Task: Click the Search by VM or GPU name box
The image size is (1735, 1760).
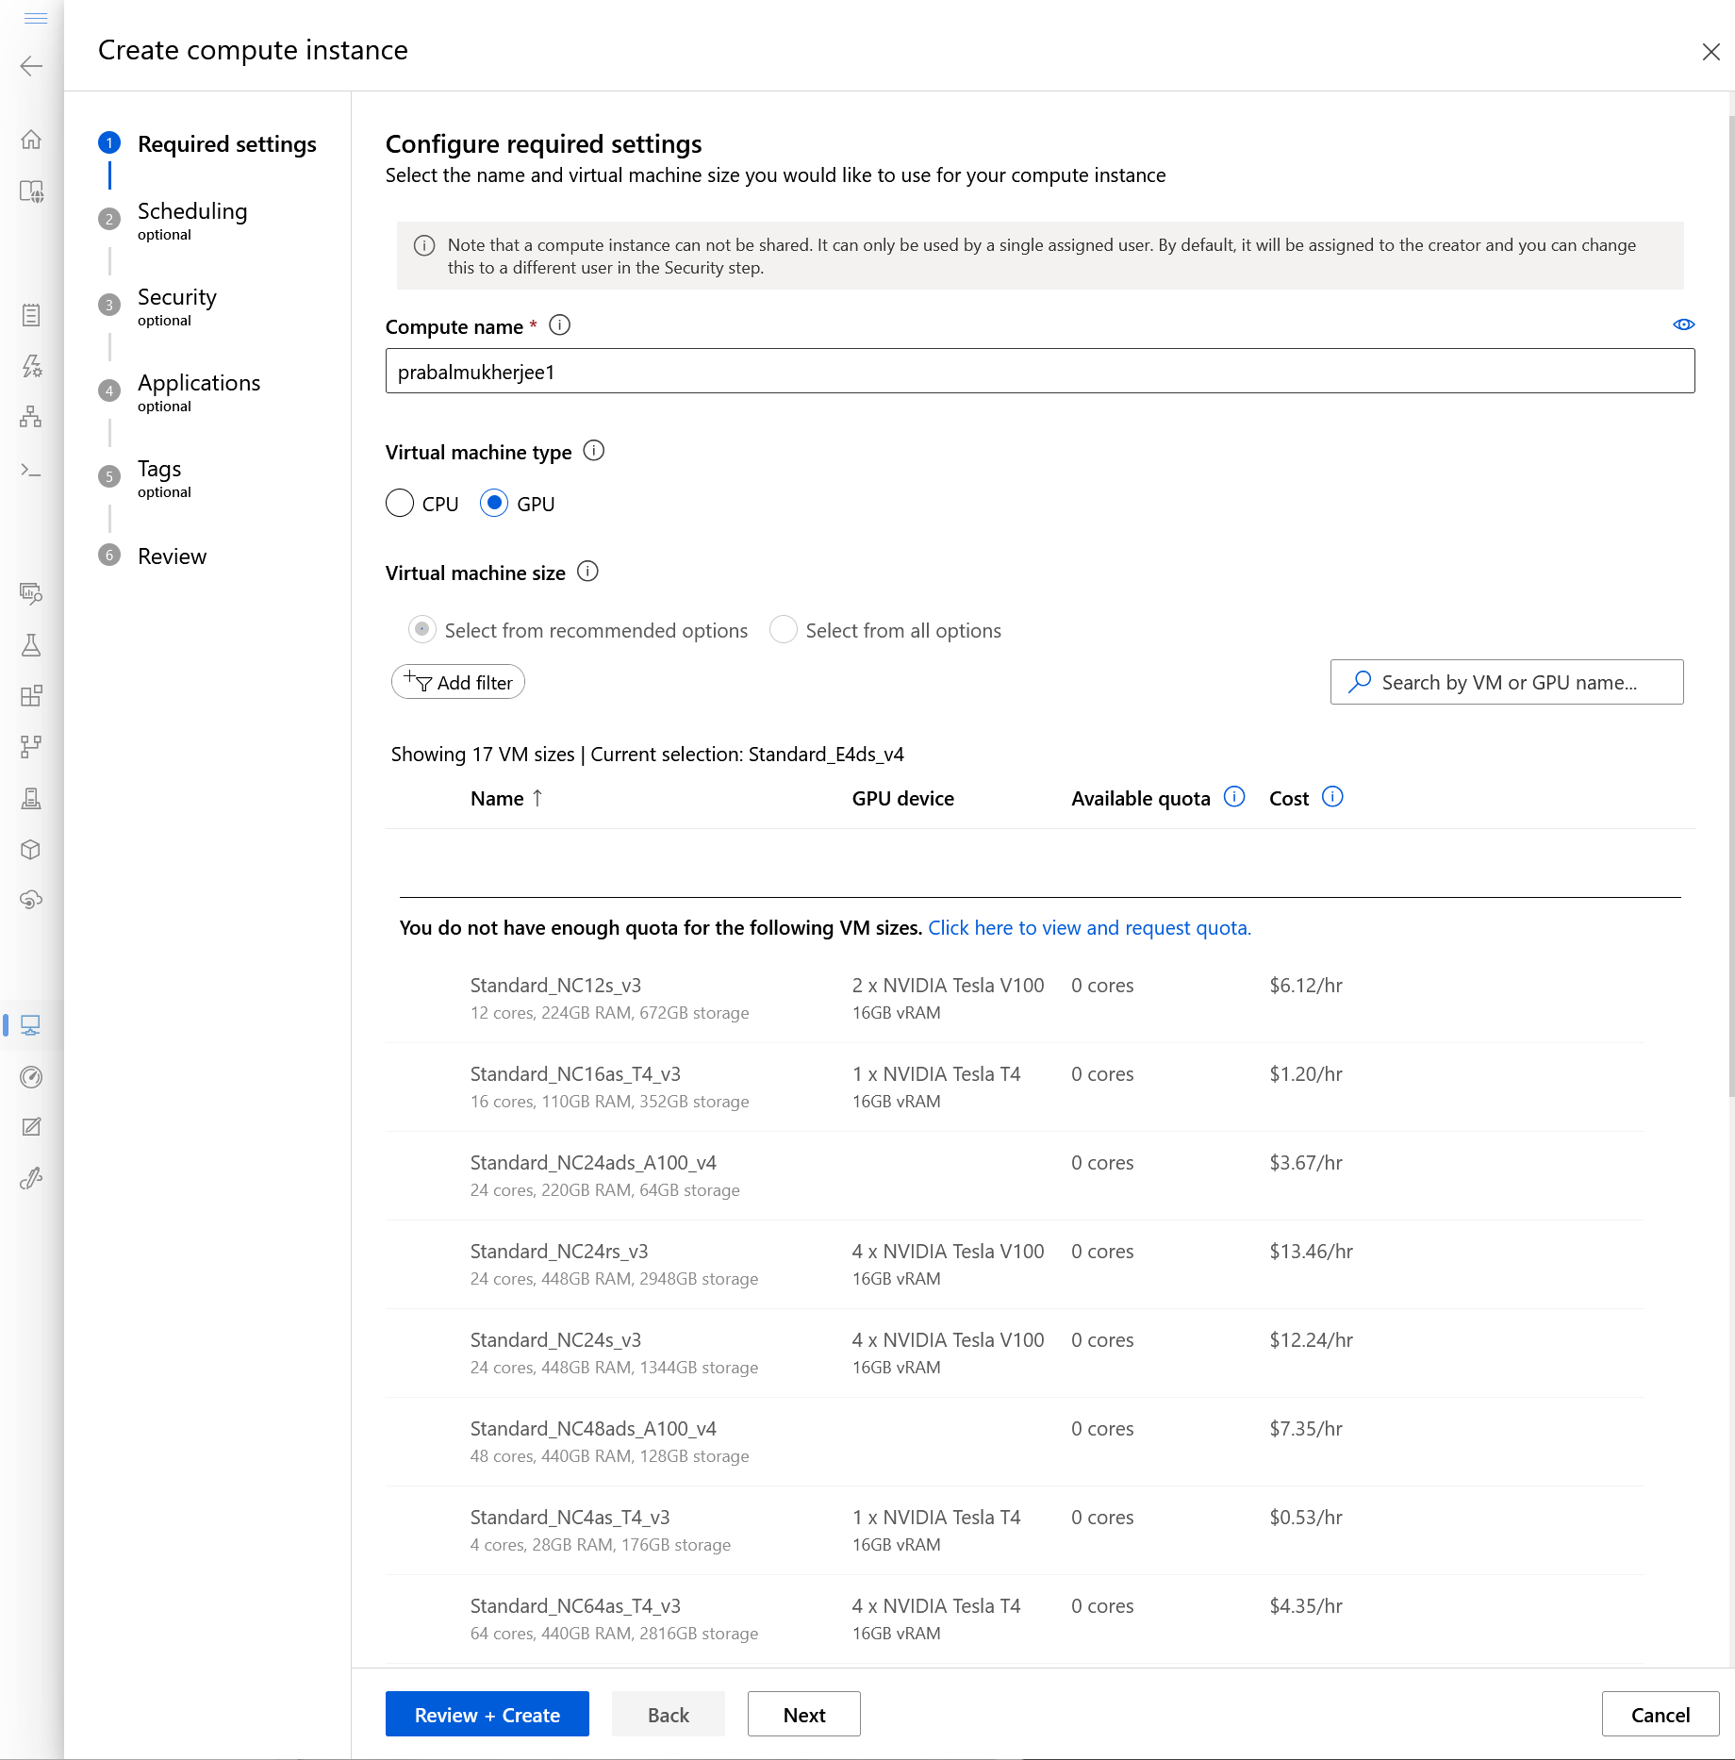Action: [x=1507, y=682]
